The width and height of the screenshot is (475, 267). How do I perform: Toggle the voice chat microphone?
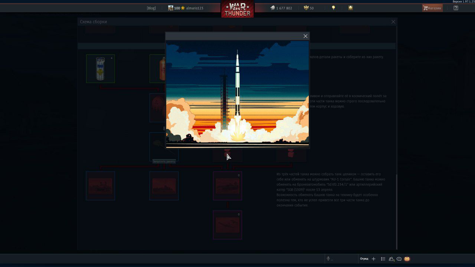click(328, 259)
